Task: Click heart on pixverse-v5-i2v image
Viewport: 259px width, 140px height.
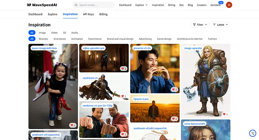Action: click(174, 89)
